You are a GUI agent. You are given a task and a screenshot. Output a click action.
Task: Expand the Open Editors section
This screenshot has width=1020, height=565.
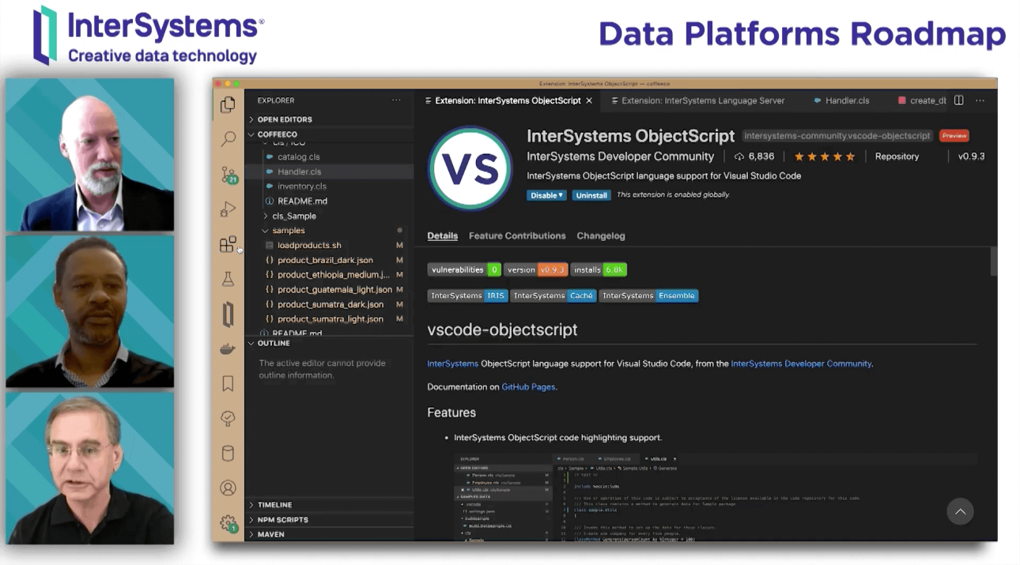[285, 119]
